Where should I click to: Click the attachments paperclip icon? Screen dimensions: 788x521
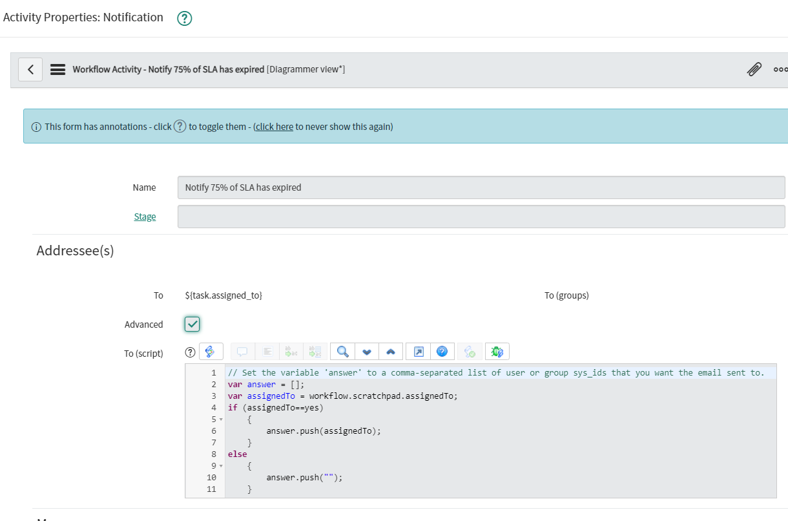click(x=754, y=69)
